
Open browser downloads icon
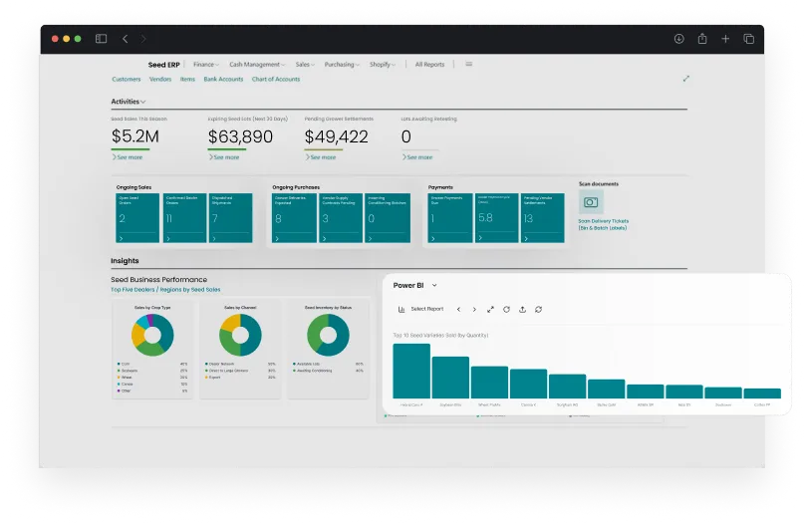click(x=678, y=39)
